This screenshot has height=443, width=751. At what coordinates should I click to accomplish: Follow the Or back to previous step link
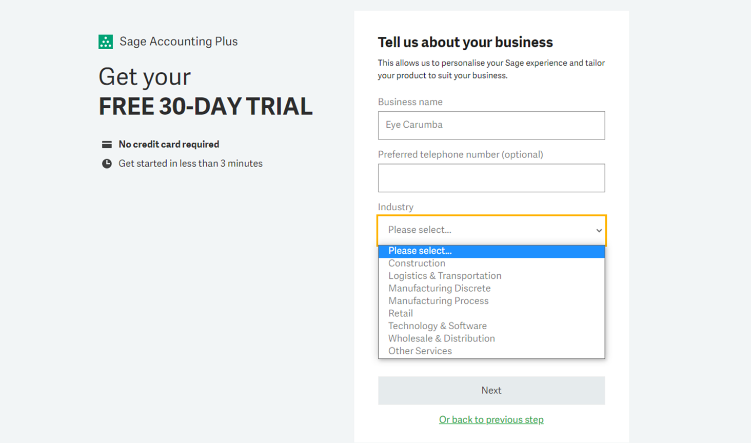491,419
